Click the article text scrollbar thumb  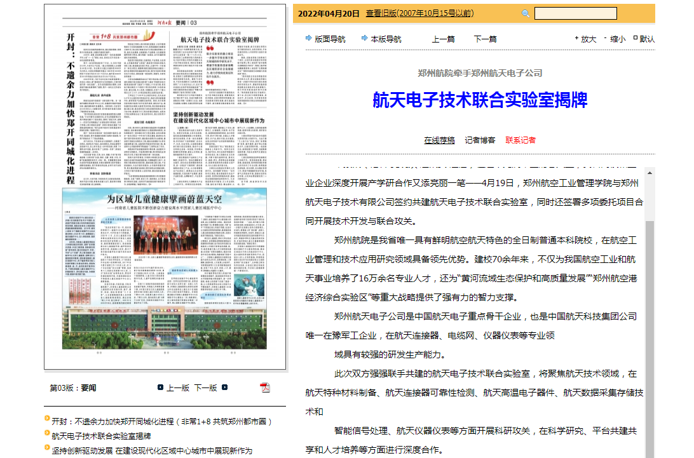tap(650, 339)
